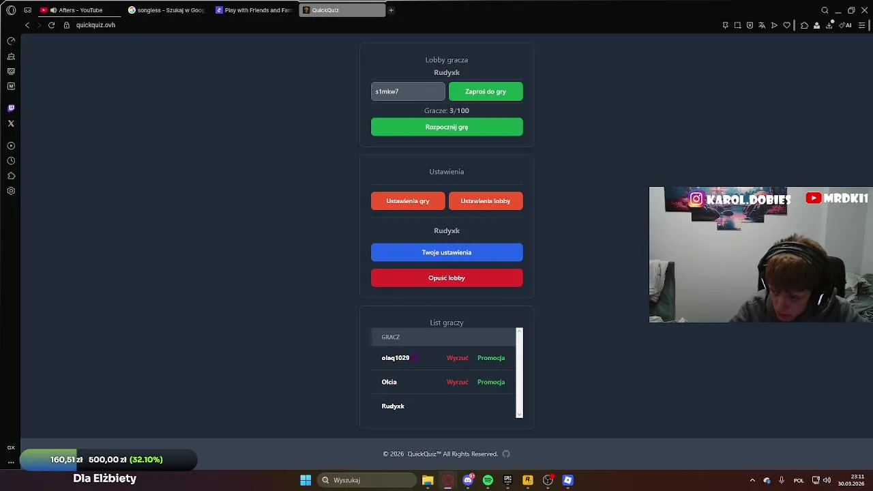The image size is (873, 491).
Task: Click the Opuść lobby button
Action: (x=447, y=278)
